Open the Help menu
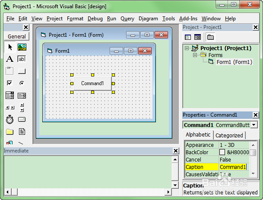Image resolution: width=263 pixels, height=200 pixels. pyautogui.click(x=230, y=19)
